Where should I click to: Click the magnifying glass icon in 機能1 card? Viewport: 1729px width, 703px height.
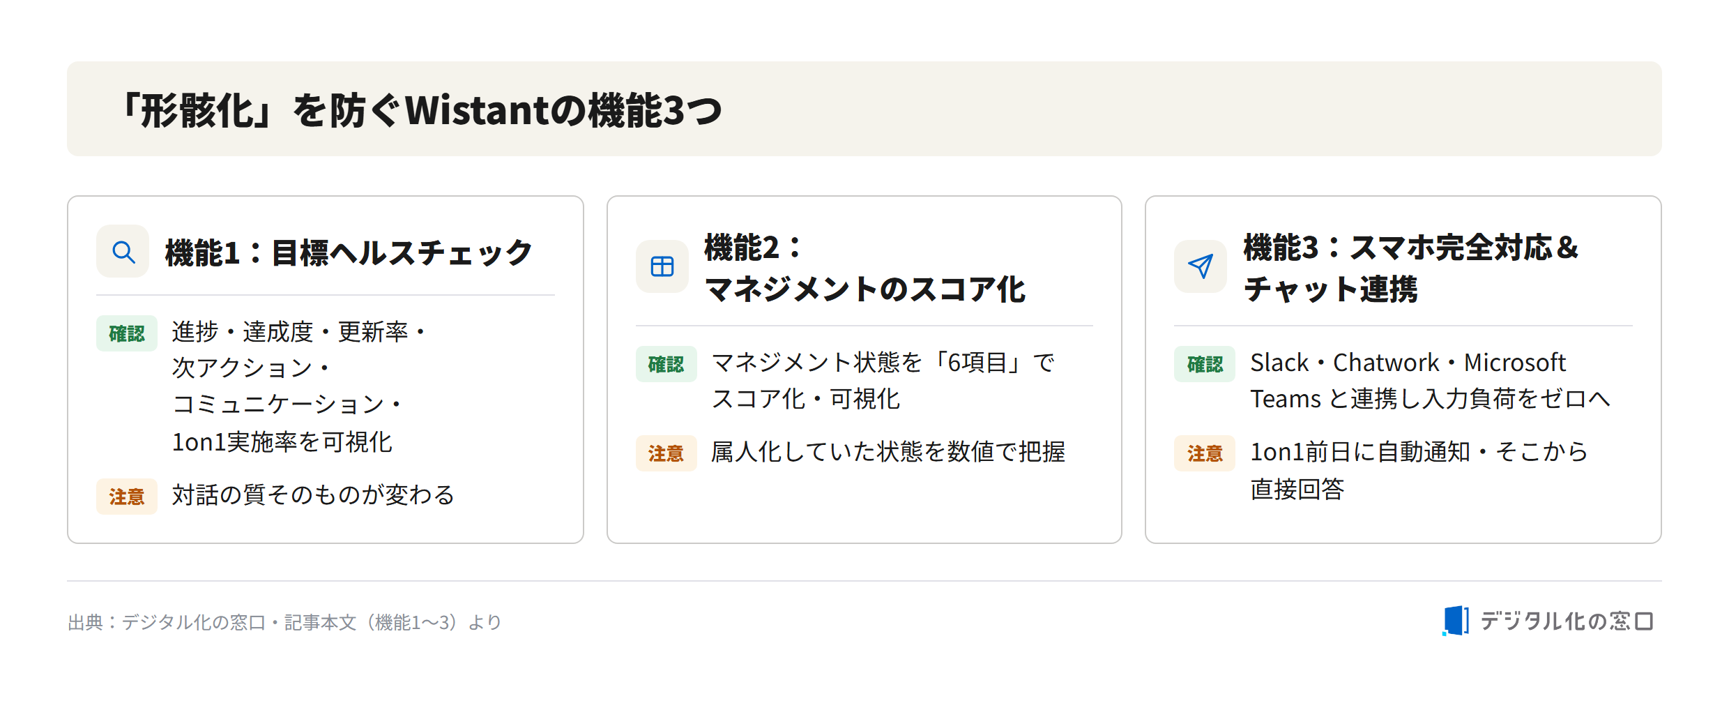[x=123, y=251]
